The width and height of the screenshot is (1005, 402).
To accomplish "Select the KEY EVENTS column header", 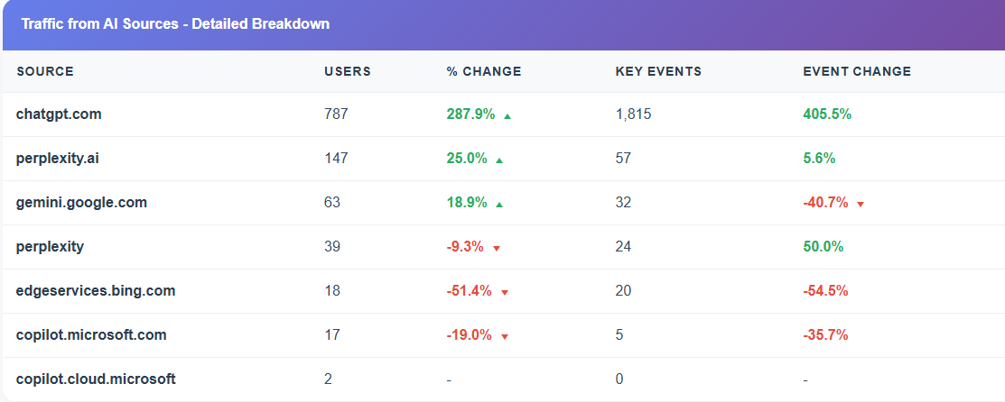I will (658, 71).
